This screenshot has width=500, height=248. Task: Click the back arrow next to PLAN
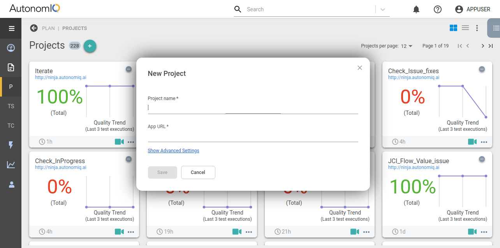click(x=34, y=28)
